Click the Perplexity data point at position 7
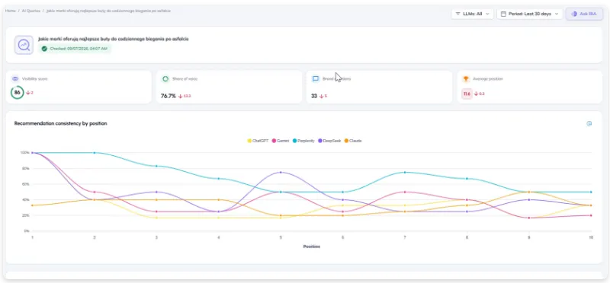The image size is (610, 283). (405, 172)
